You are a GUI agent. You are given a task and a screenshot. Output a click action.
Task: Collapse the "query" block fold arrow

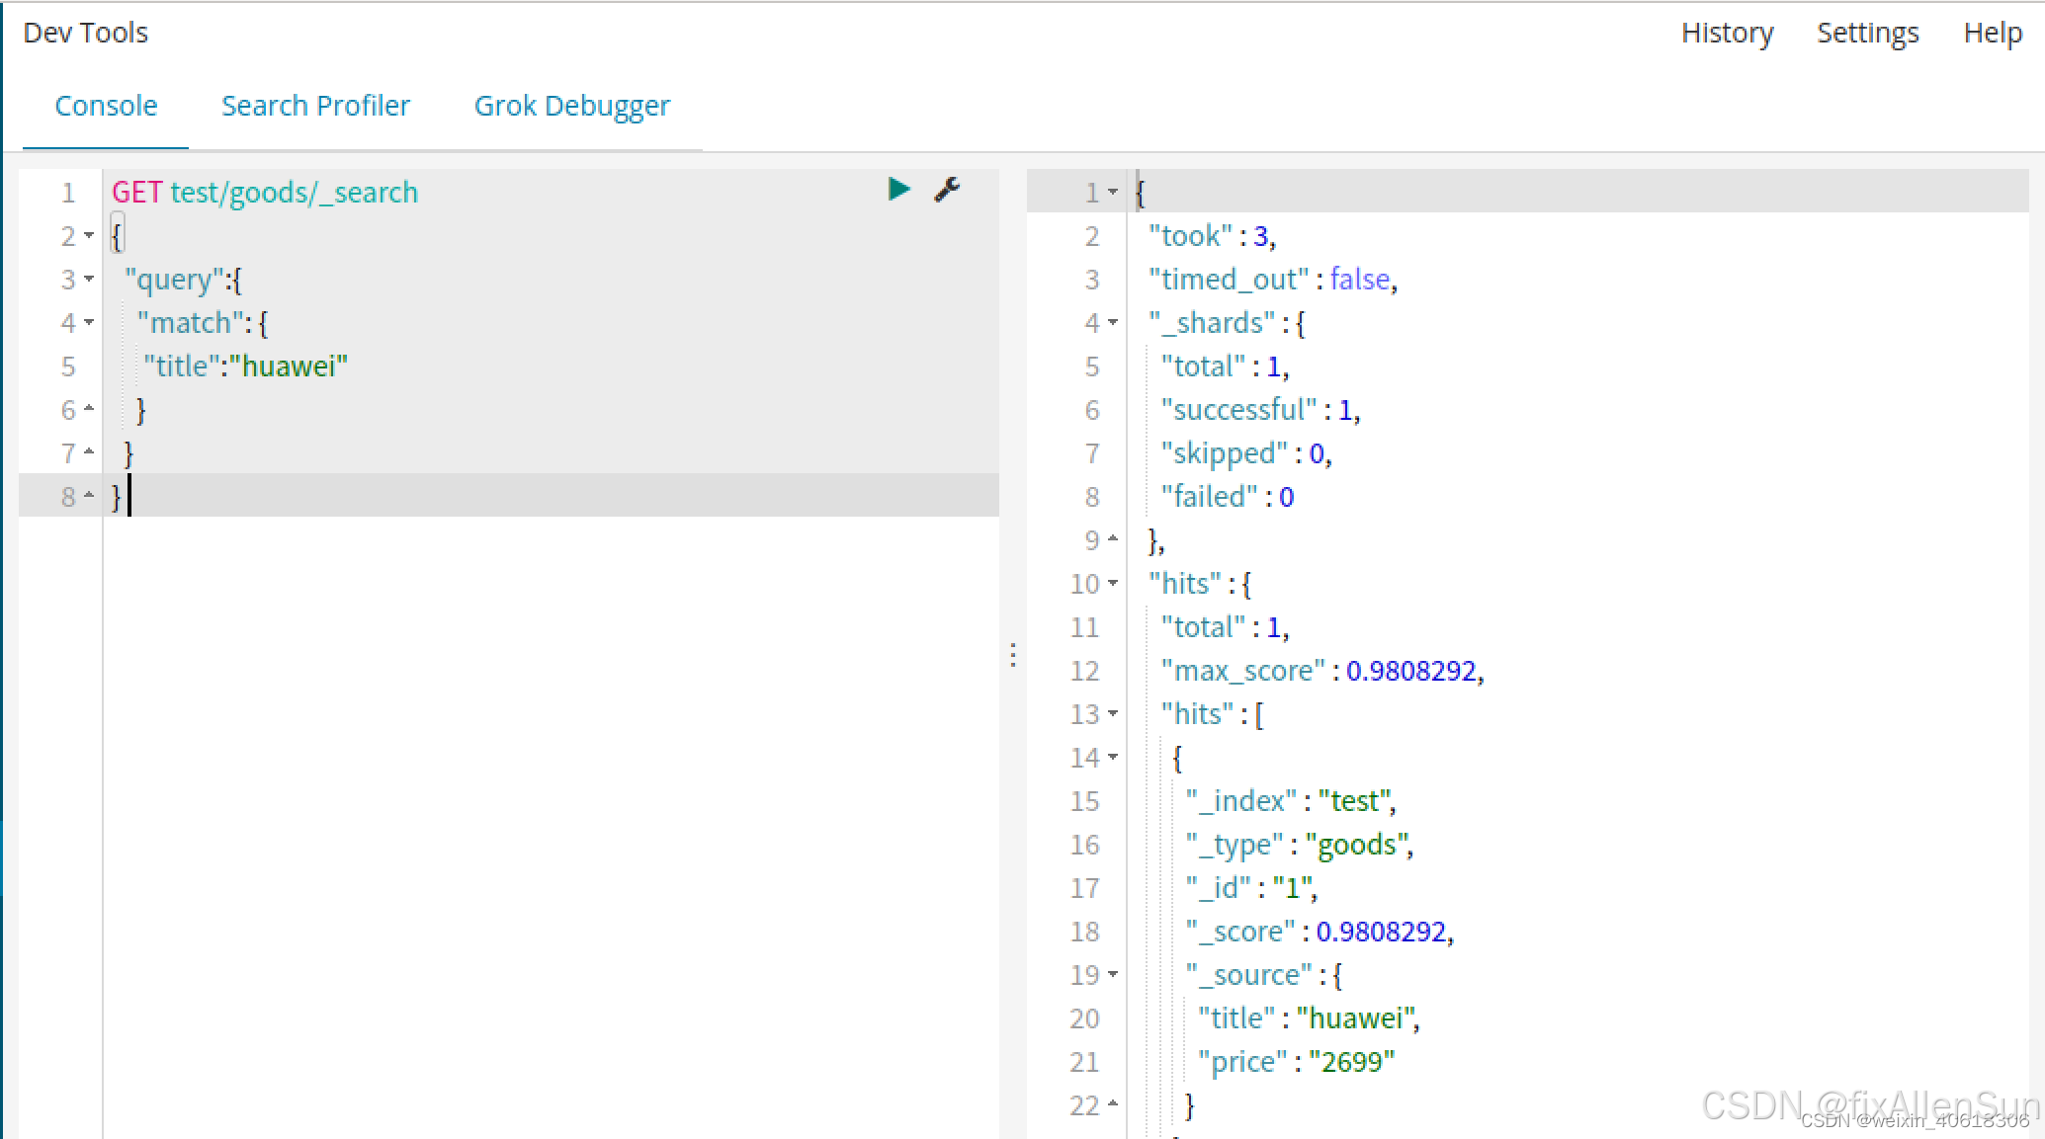89,279
